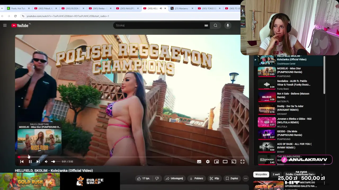Open the MIXTAPE DO OPOROWEGO BALETU thumbnail
The height and width of the screenshot is (190, 339).
coord(269,185)
